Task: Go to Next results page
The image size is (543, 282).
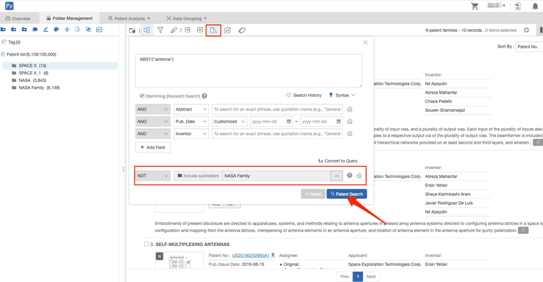Action: [371, 277]
